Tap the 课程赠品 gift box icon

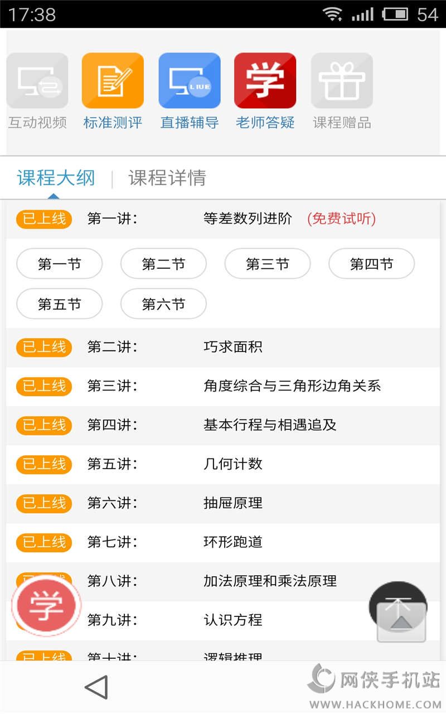342,81
